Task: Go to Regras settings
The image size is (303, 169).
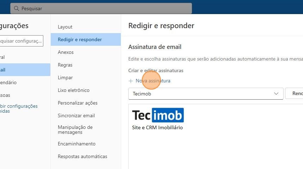Action: click(65, 65)
